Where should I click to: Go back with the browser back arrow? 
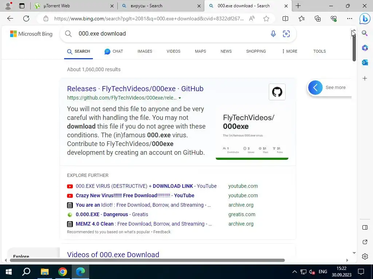(10, 19)
